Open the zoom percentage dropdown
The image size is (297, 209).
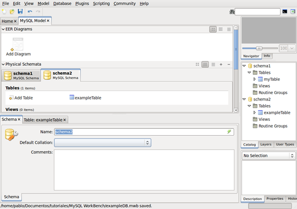292,49
